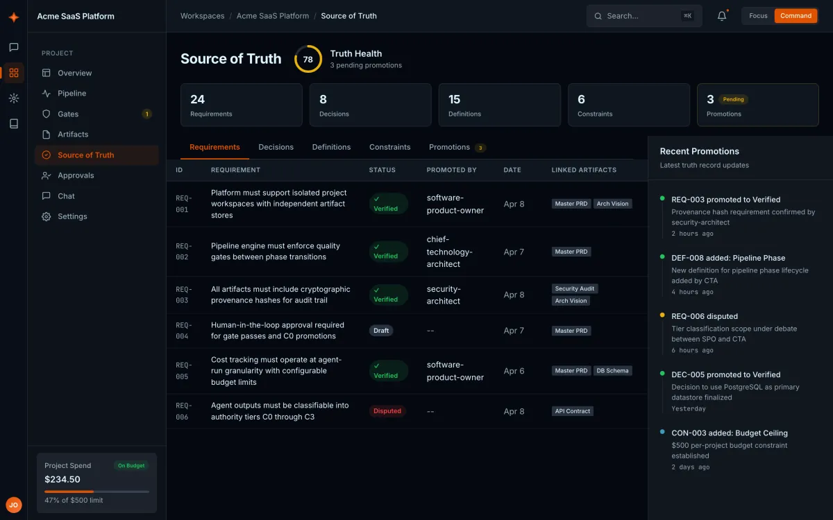Switch to Command mode
Viewport: 833px width, 520px height.
tap(796, 16)
